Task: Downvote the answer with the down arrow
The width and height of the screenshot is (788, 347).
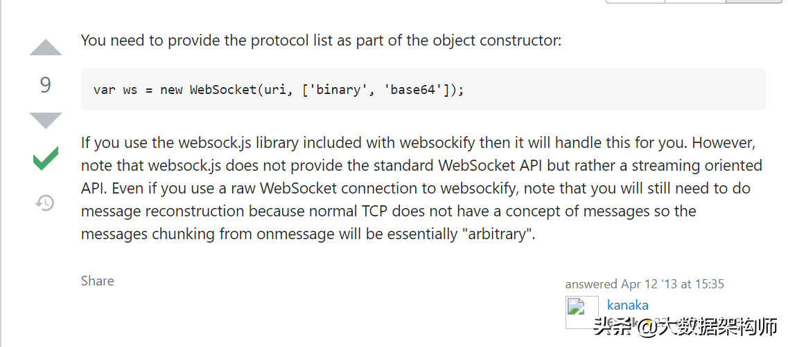Action: pos(46,120)
